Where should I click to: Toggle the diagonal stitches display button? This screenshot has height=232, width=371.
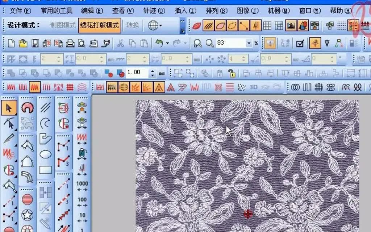click(208, 25)
